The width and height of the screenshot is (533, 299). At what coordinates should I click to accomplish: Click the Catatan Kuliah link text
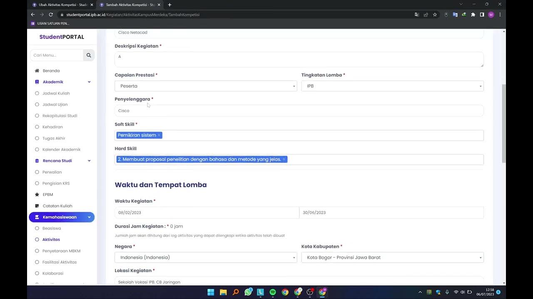click(57, 206)
